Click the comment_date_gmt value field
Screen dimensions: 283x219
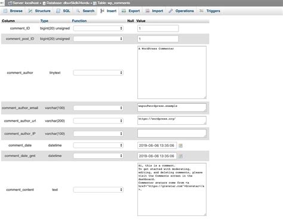[x=157, y=156]
